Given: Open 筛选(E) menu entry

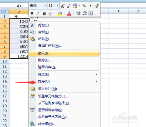Looking at the screenshot, I should [x=64, y=74].
